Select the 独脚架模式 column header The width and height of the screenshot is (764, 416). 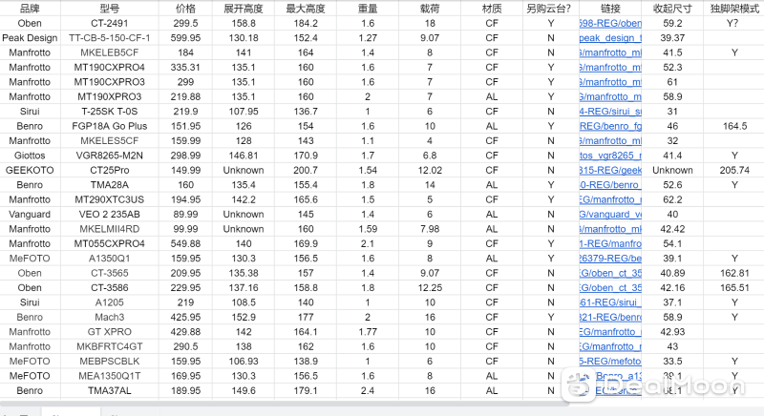[x=734, y=9]
